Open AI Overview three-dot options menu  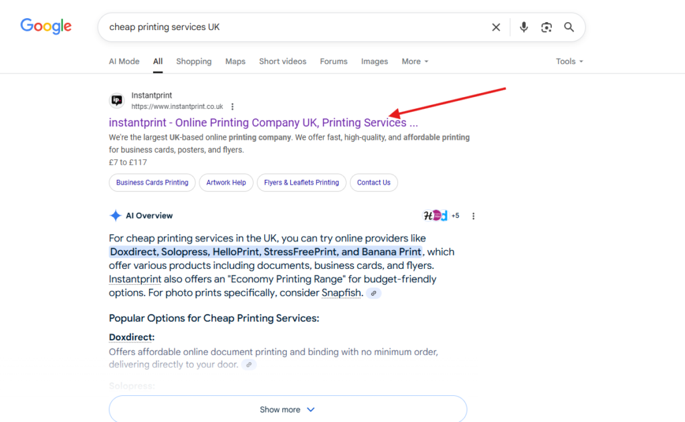[474, 216]
